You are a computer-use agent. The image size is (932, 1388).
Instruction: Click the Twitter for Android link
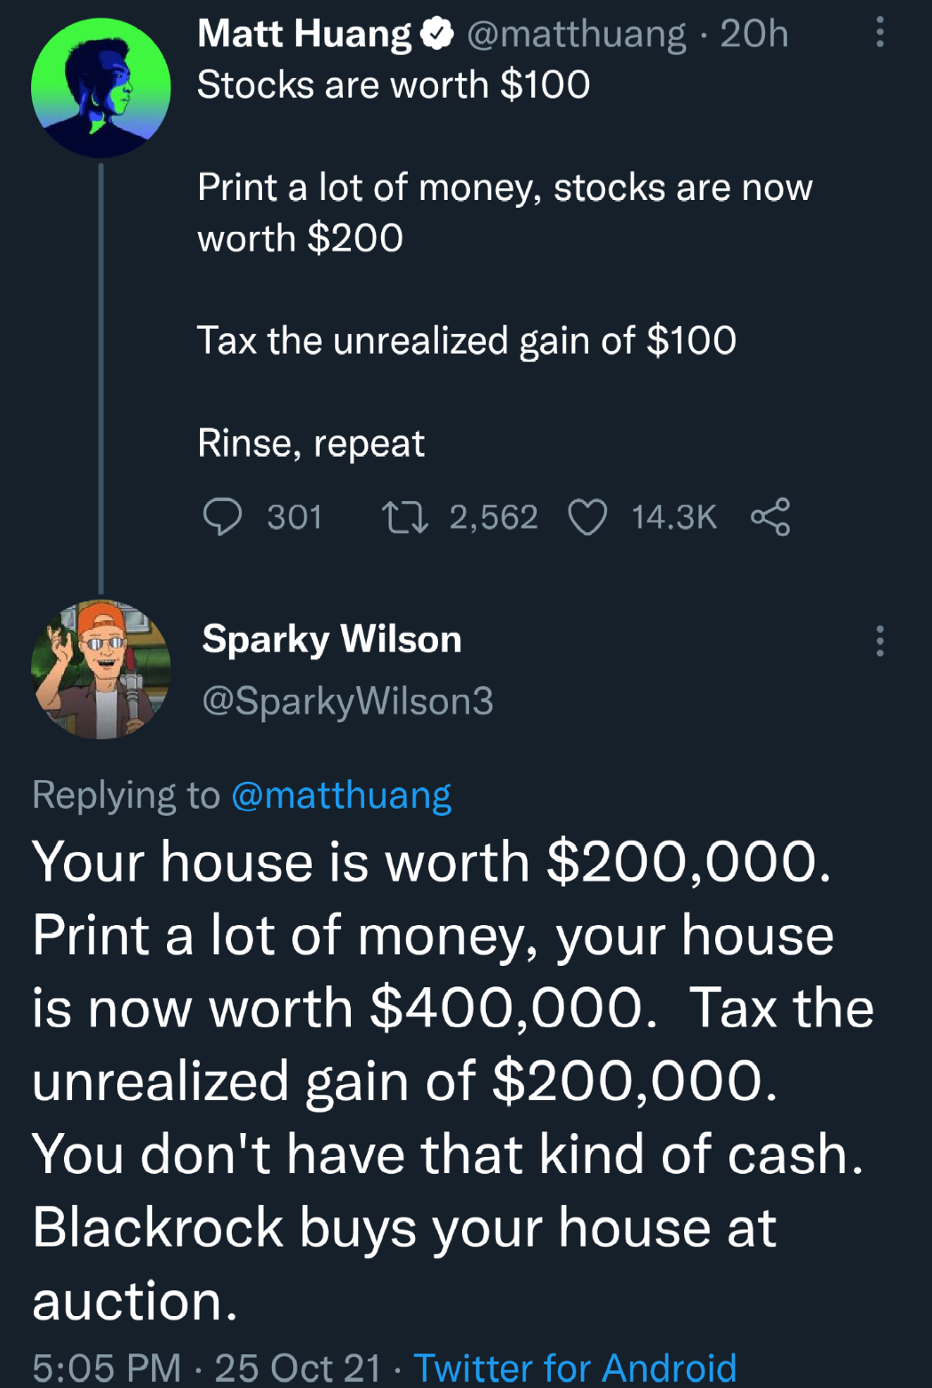click(x=575, y=1367)
